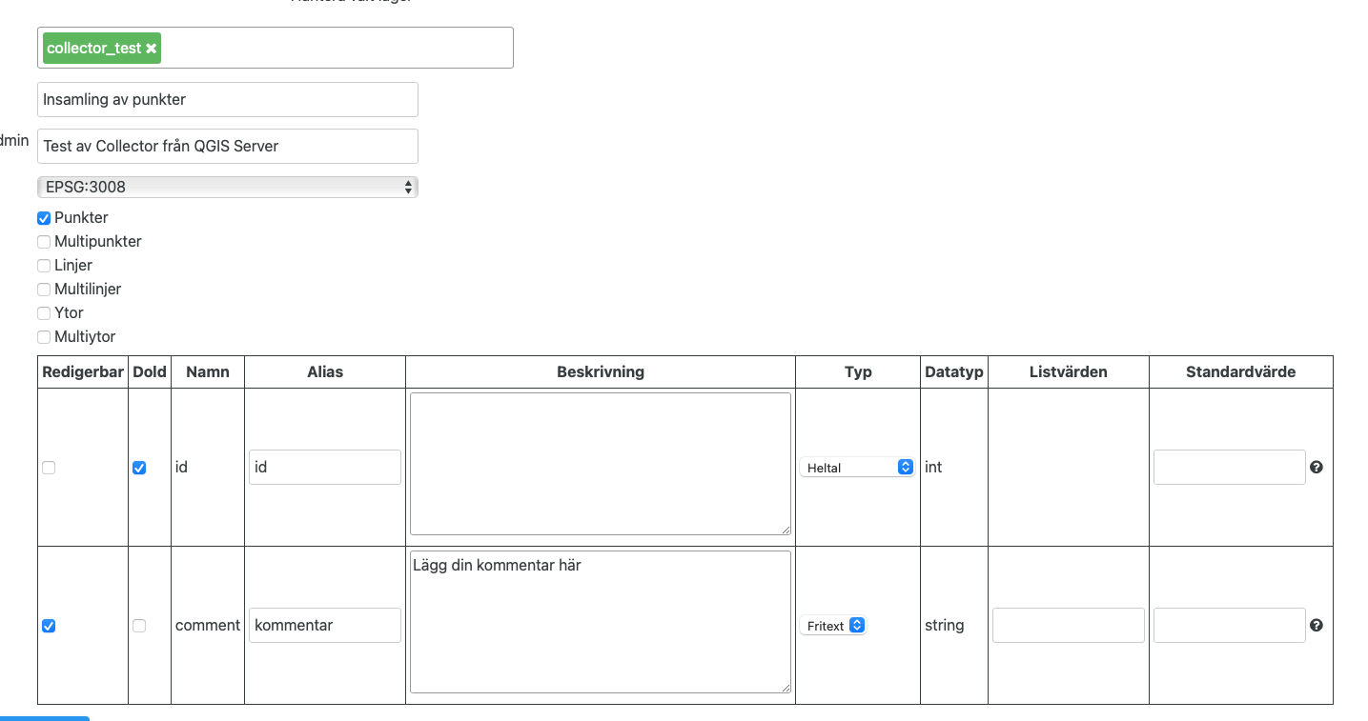Uncheck Dold checkbox for id row
This screenshot has width=1368, height=721.
click(x=139, y=468)
